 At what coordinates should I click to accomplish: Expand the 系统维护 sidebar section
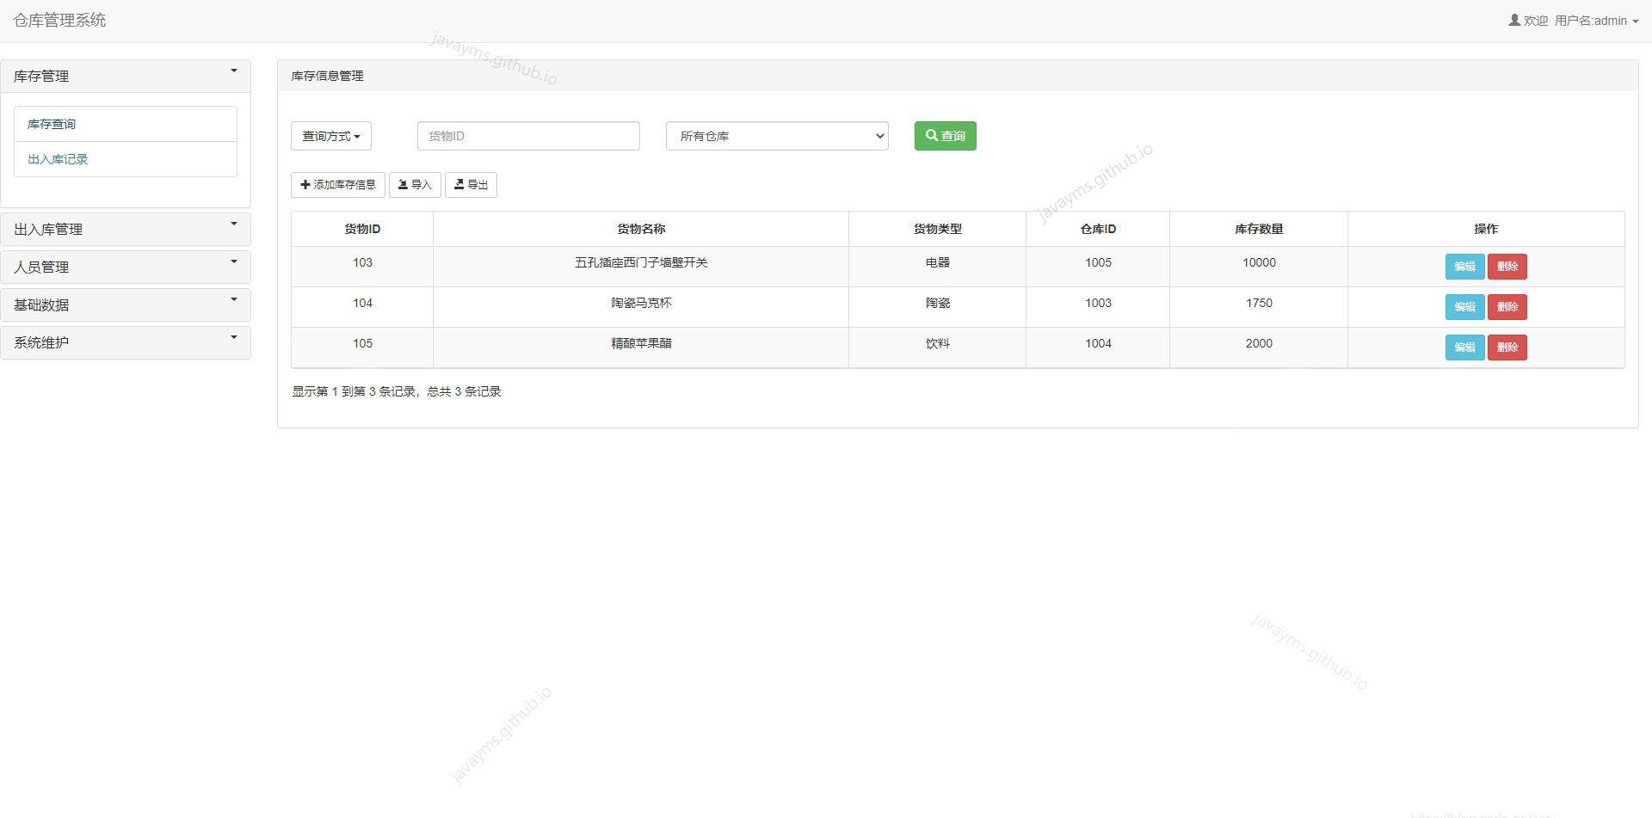(x=126, y=341)
